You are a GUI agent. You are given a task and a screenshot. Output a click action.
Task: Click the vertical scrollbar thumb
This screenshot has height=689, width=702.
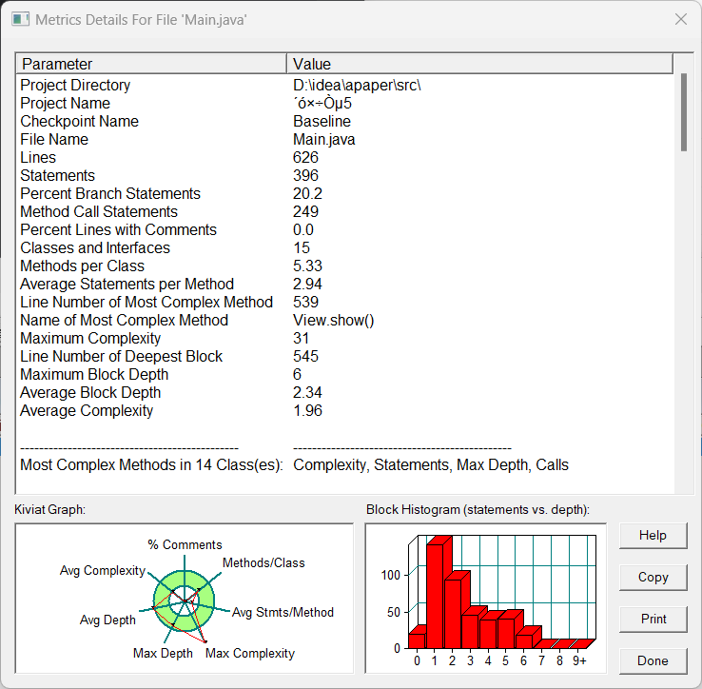point(684,112)
